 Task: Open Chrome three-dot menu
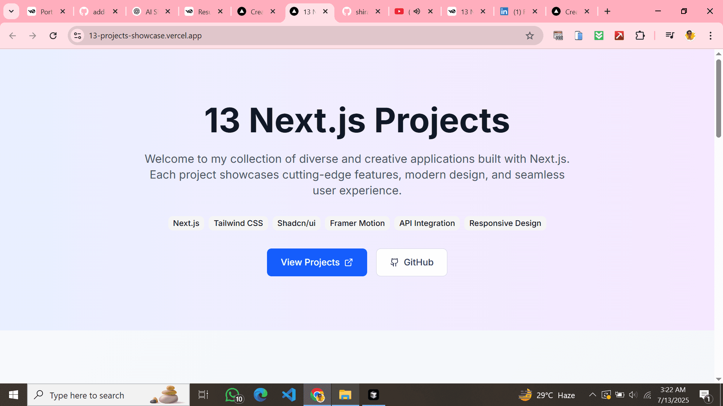[710, 36]
